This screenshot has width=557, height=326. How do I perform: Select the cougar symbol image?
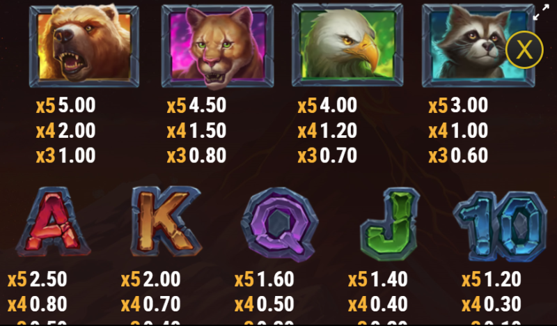[x=217, y=46]
